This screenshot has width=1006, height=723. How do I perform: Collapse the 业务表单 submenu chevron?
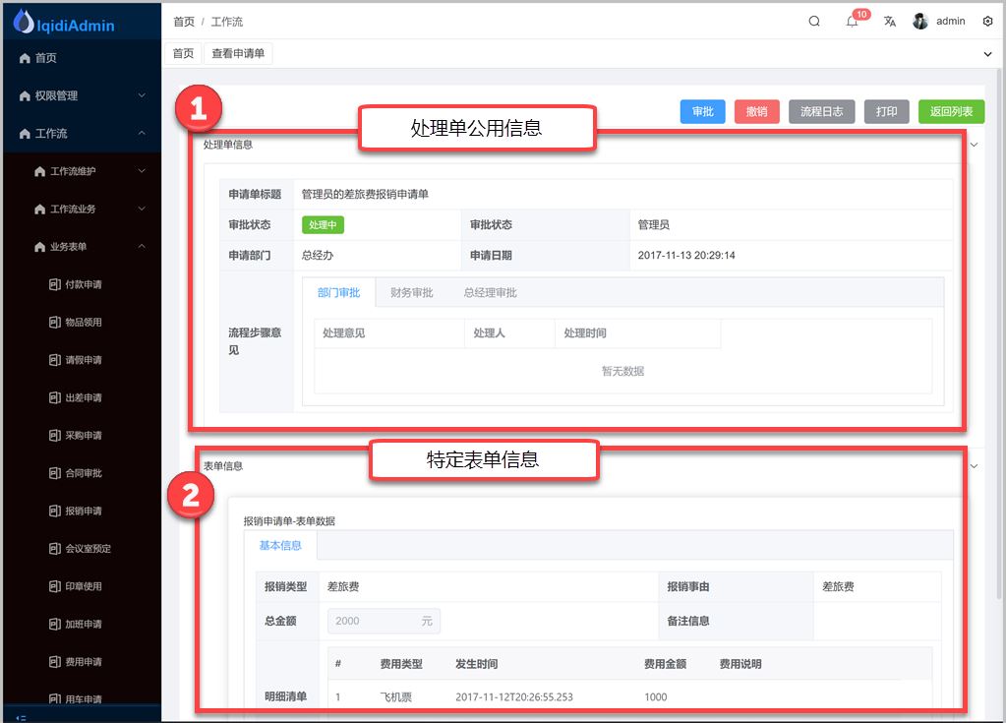point(142,246)
